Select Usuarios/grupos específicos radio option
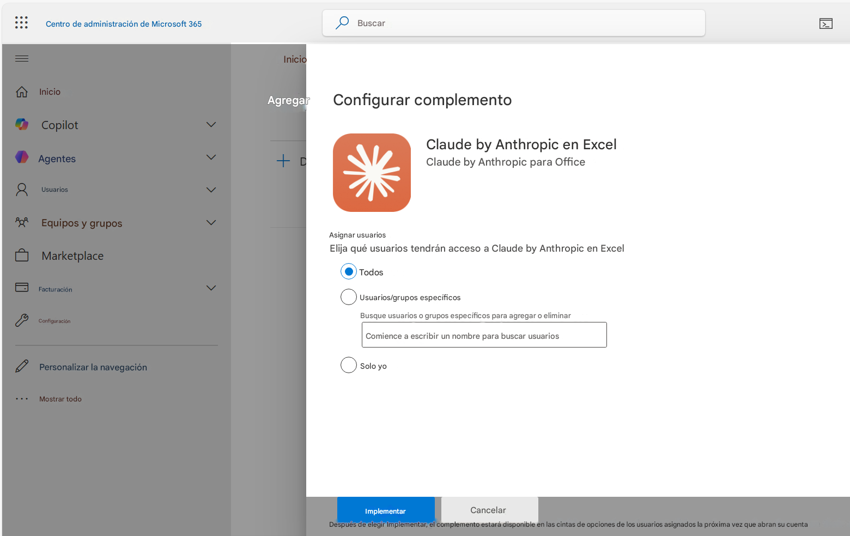This screenshot has width=850, height=536. [x=349, y=297]
